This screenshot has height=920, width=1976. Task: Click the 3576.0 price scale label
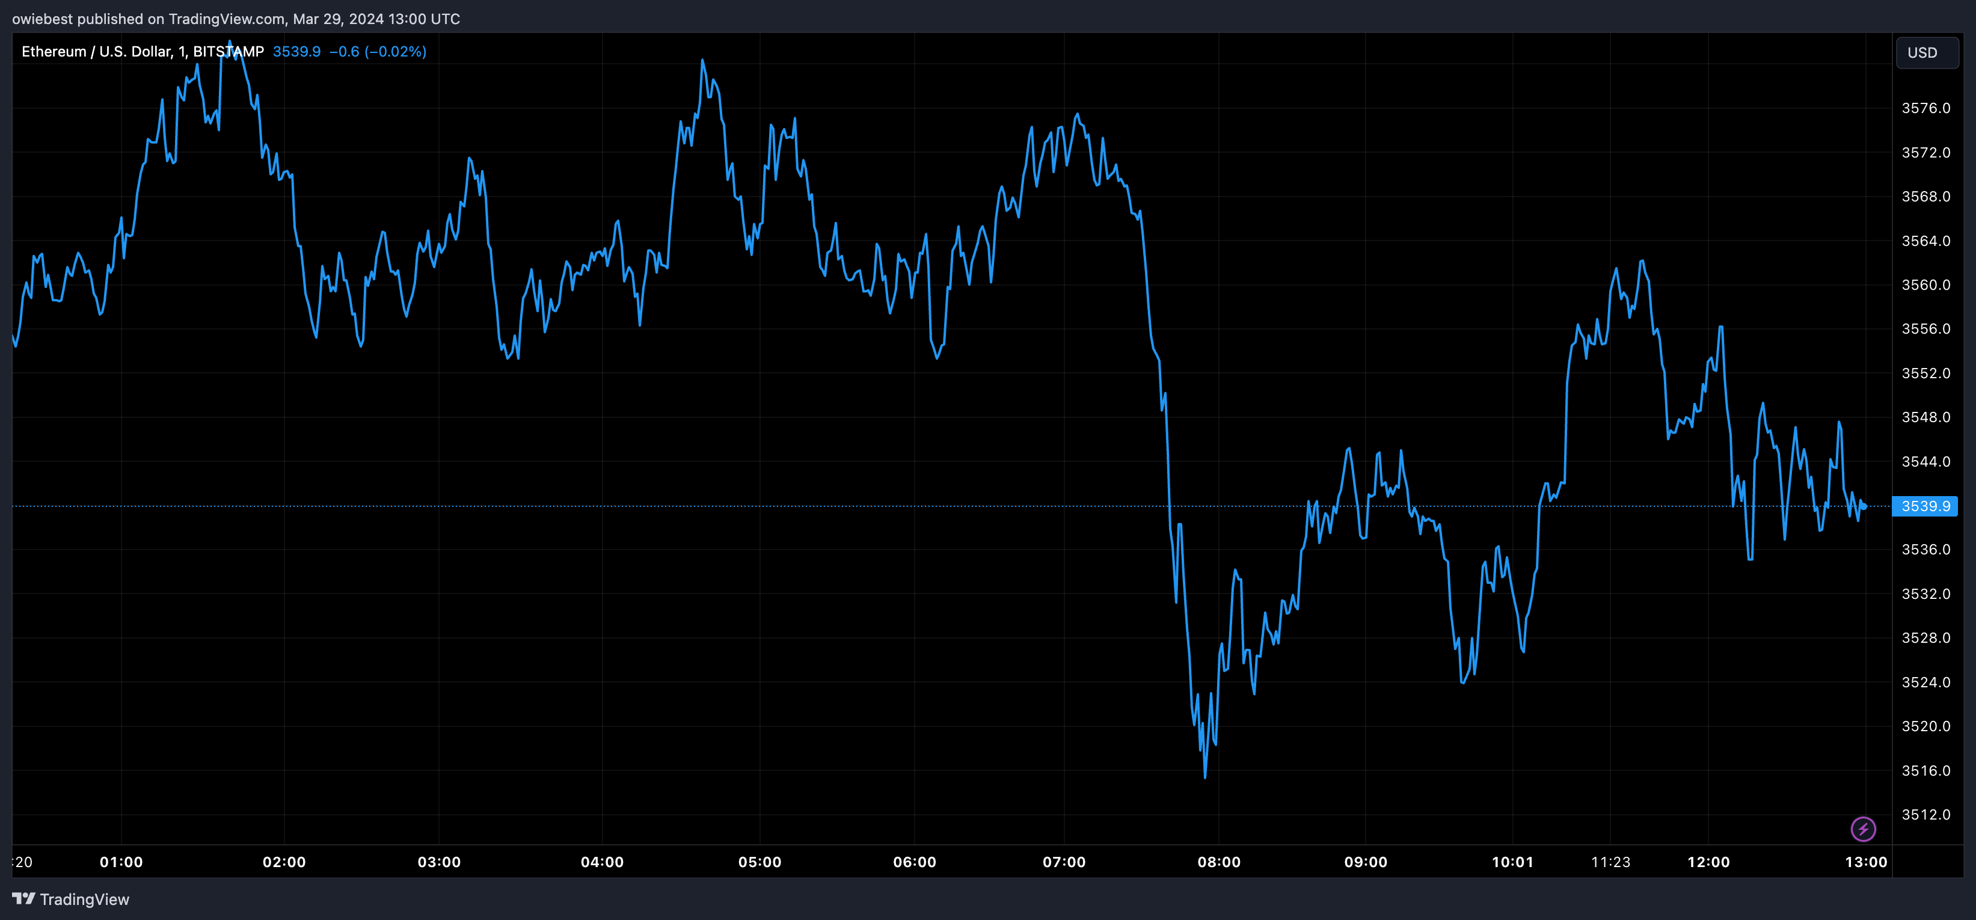coord(1925,108)
